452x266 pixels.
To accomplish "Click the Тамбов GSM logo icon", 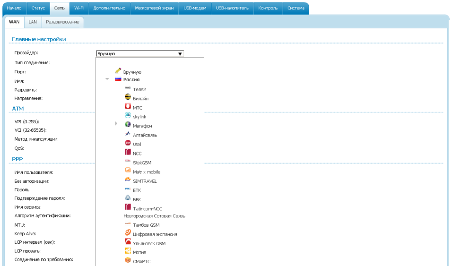I will [128, 223].
